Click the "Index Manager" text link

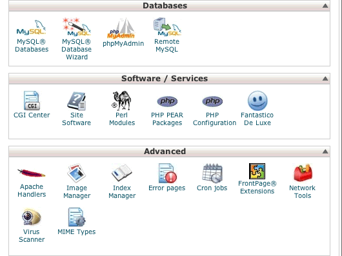tap(122, 192)
